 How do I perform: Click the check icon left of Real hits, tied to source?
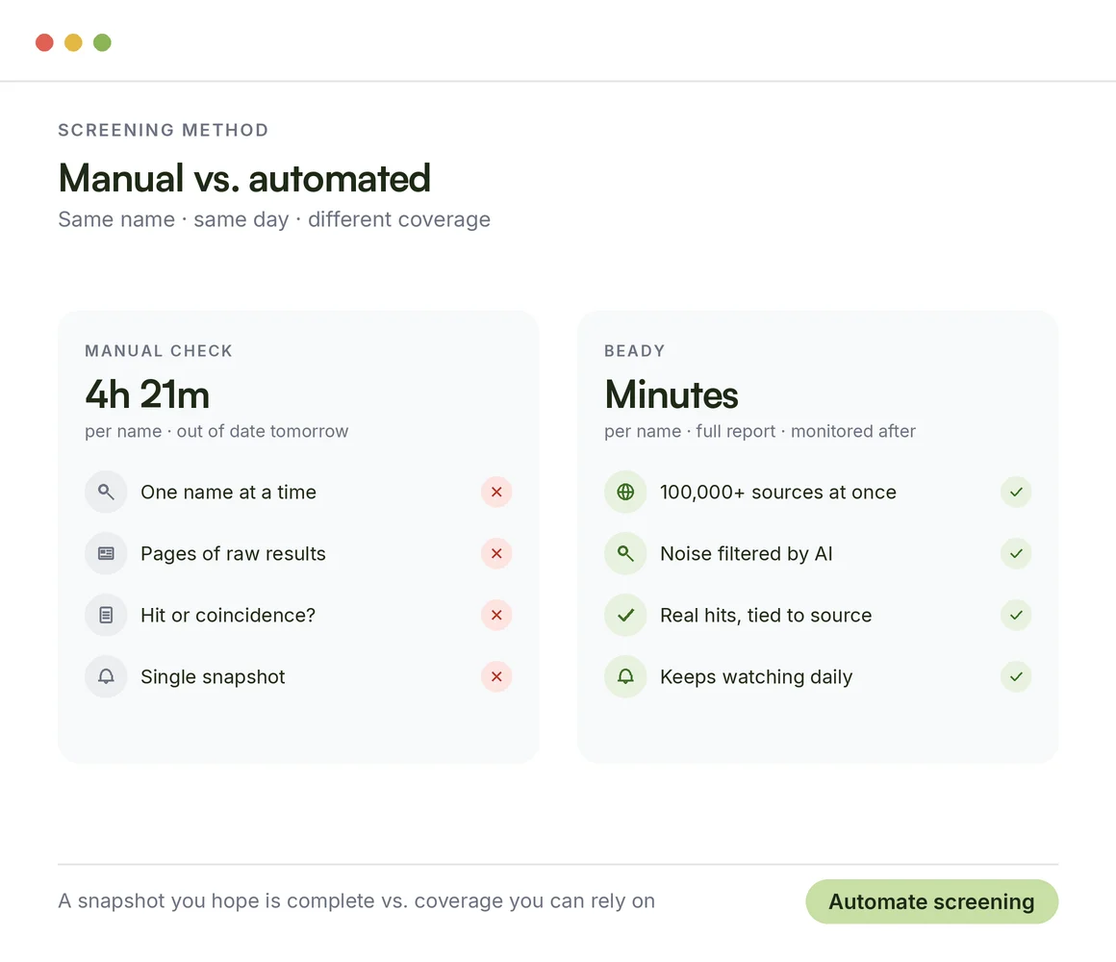point(625,615)
